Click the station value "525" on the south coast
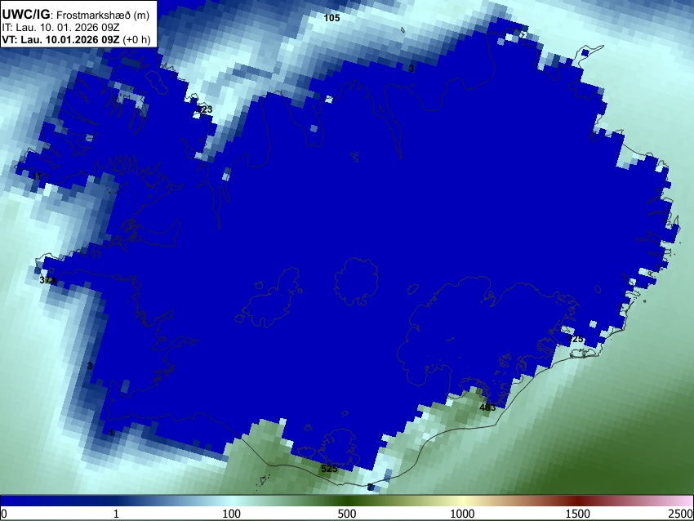The image size is (694, 521). (329, 469)
